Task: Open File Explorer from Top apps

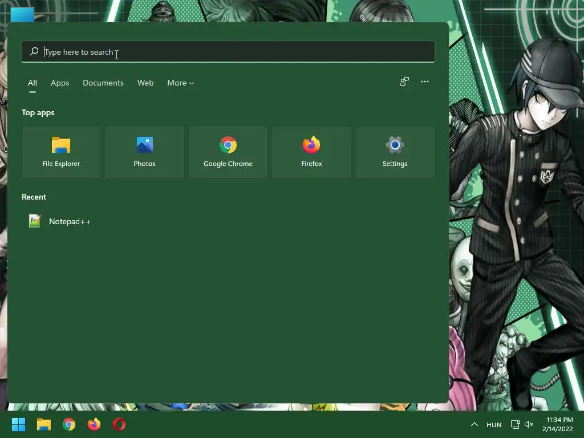Action: pyautogui.click(x=61, y=152)
